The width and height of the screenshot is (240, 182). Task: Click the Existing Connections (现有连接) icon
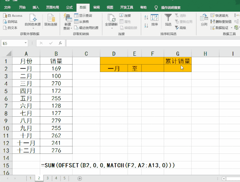pyautogui.click(x=50, y=19)
